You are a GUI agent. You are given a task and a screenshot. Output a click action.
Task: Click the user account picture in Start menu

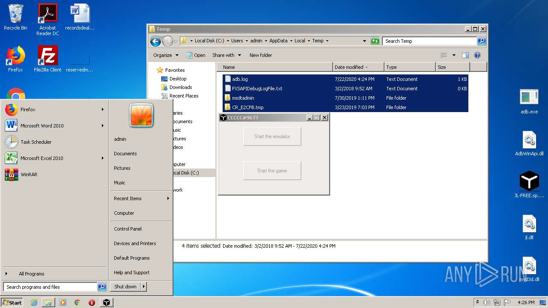[141, 115]
